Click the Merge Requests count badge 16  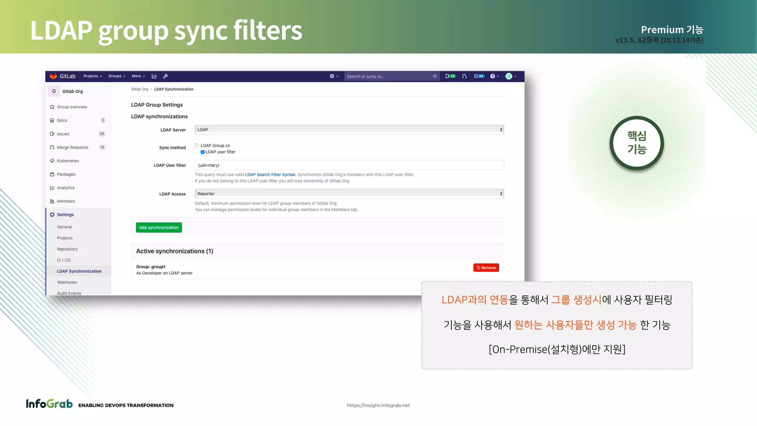coord(102,147)
